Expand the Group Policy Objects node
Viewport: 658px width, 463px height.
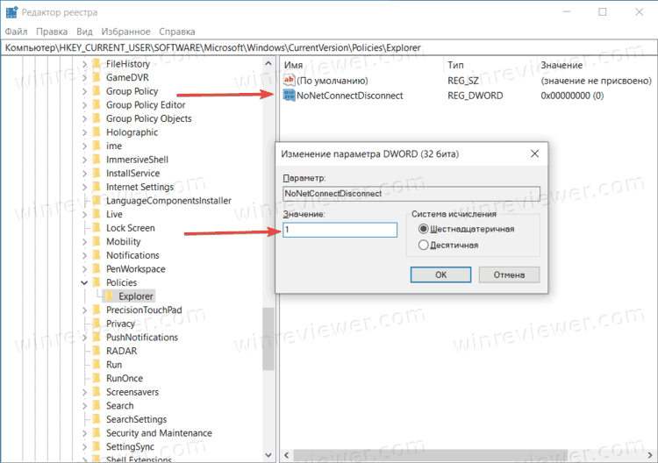(84, 118)
